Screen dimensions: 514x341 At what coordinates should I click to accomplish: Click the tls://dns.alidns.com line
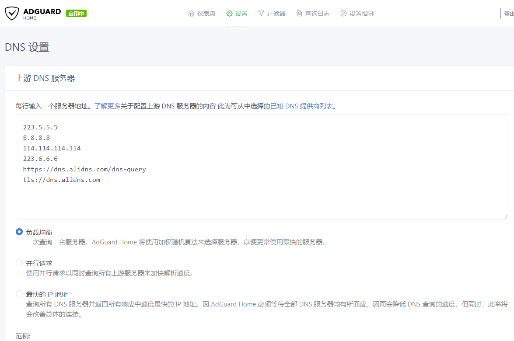(62, 180)
